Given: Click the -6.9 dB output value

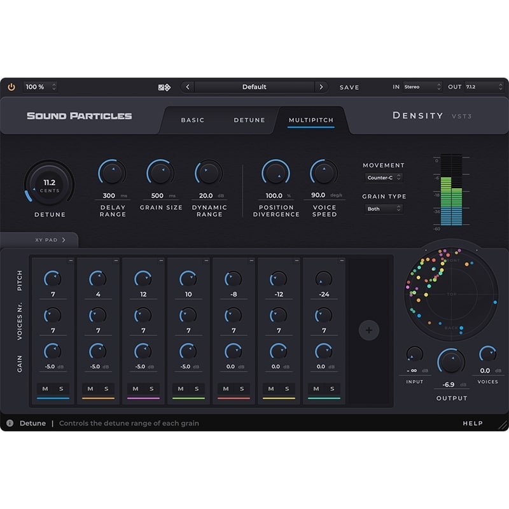Looking at the screenshot, I should 452,385.
